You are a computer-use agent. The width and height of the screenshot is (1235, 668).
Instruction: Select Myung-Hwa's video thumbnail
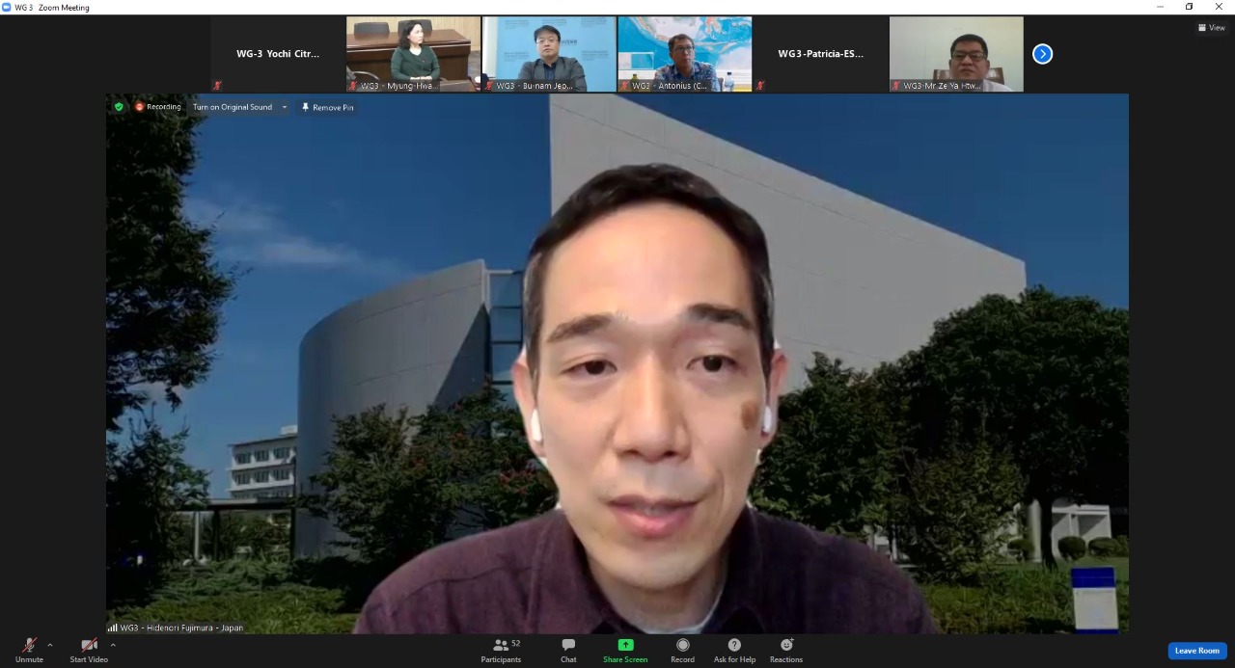click(413, 54)
